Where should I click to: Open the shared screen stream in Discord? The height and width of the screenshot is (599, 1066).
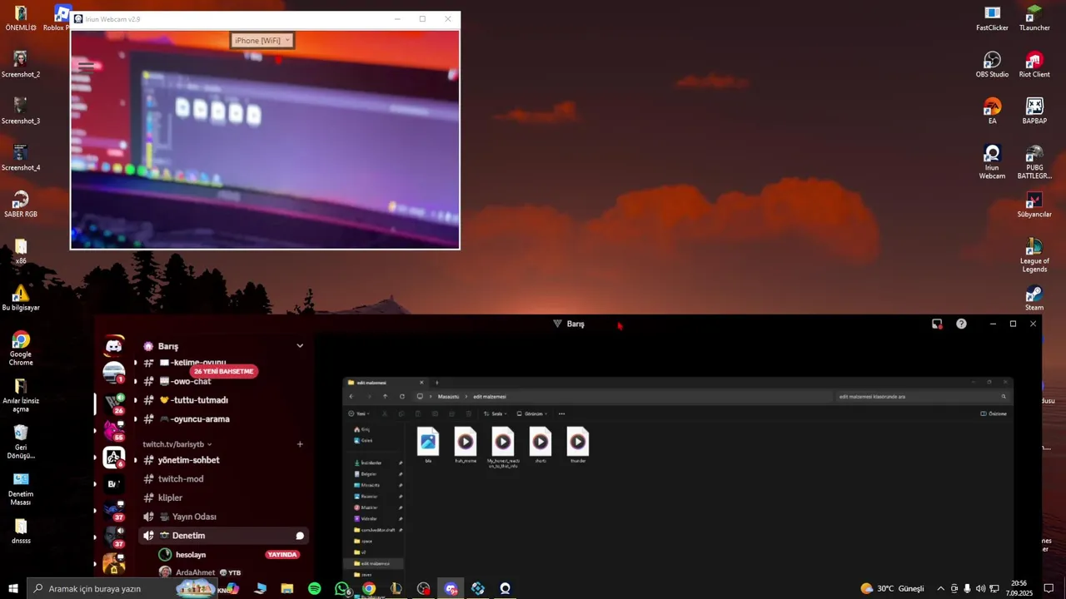[x=678, y=488]
